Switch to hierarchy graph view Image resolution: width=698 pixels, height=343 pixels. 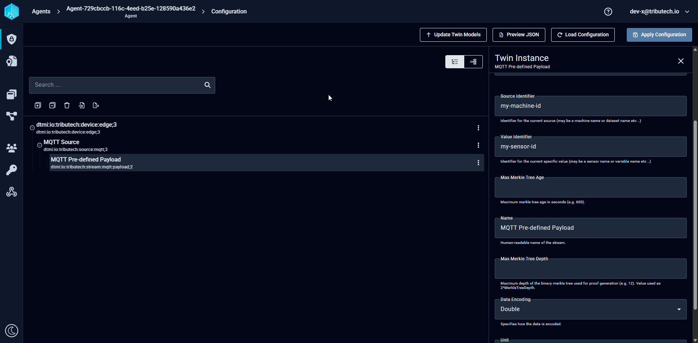[473, 62]
